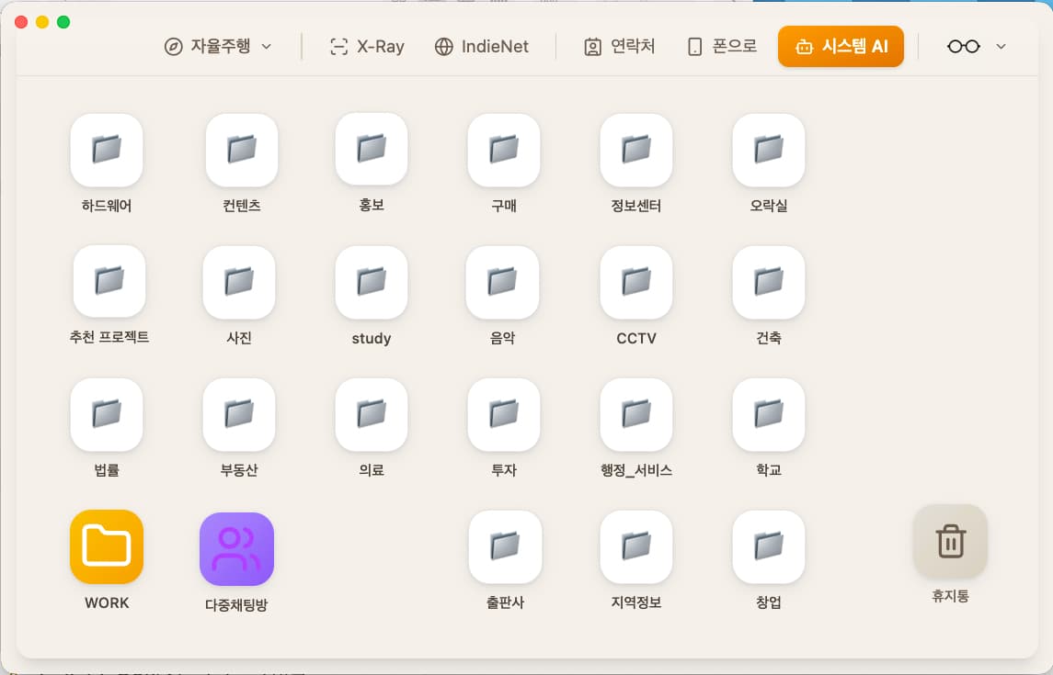Open the 하드웨어 folder icon
Screen dimensions: 1053x675
pyautogui.click(x=107, y=150)
